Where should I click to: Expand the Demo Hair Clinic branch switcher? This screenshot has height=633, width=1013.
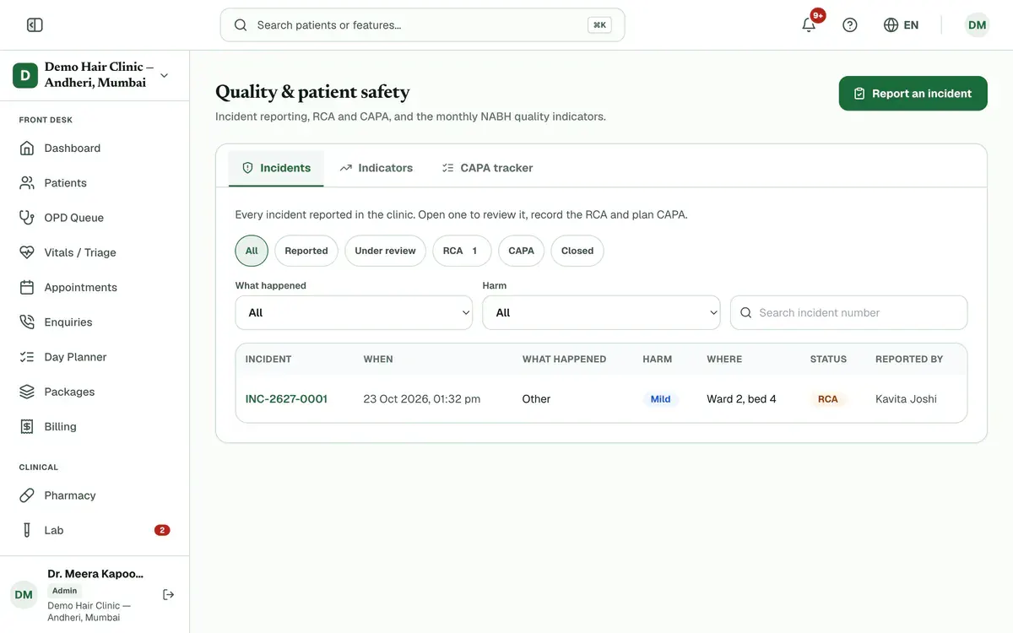(x=95, y=75)
